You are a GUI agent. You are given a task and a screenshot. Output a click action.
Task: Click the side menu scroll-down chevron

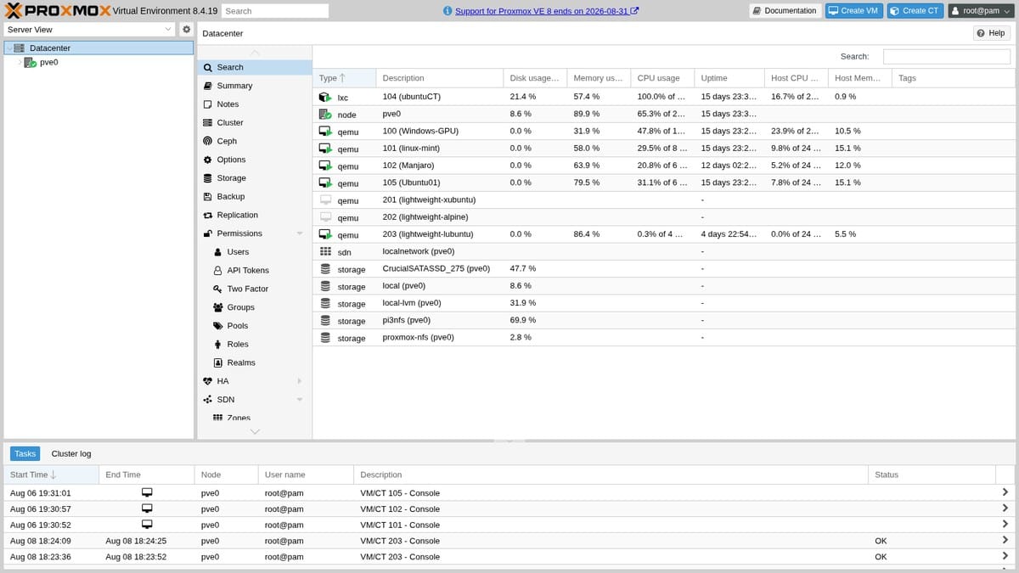pos(255,431)
